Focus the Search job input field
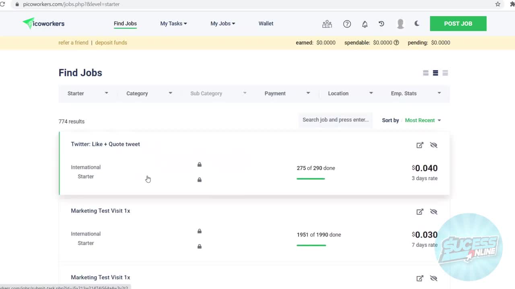The height and width of the screenshot is (289, 515). pos(336,120)
